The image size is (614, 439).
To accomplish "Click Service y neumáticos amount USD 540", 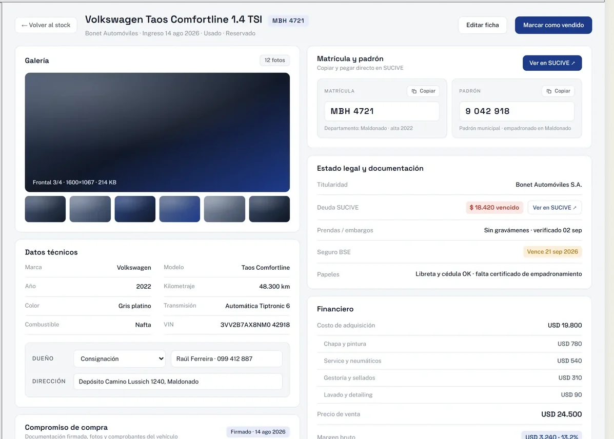I will (569, 361).
